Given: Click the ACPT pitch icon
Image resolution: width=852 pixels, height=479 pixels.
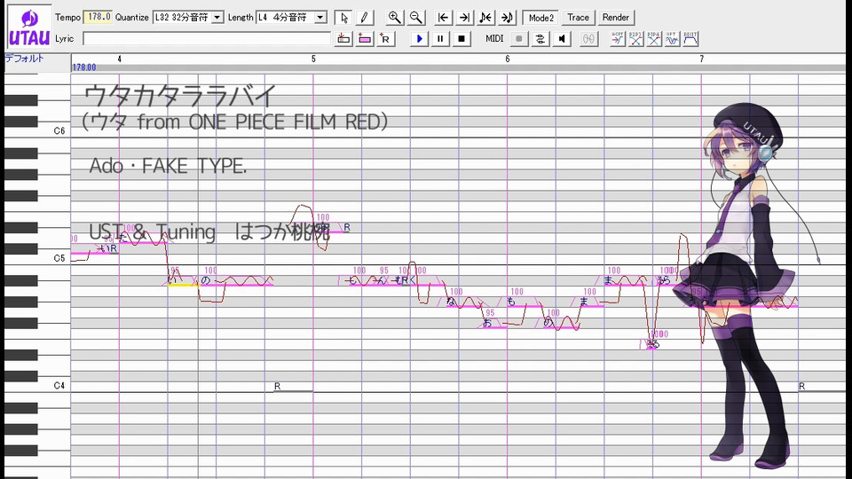Looking at the screenshot, I should pos(618,38).
